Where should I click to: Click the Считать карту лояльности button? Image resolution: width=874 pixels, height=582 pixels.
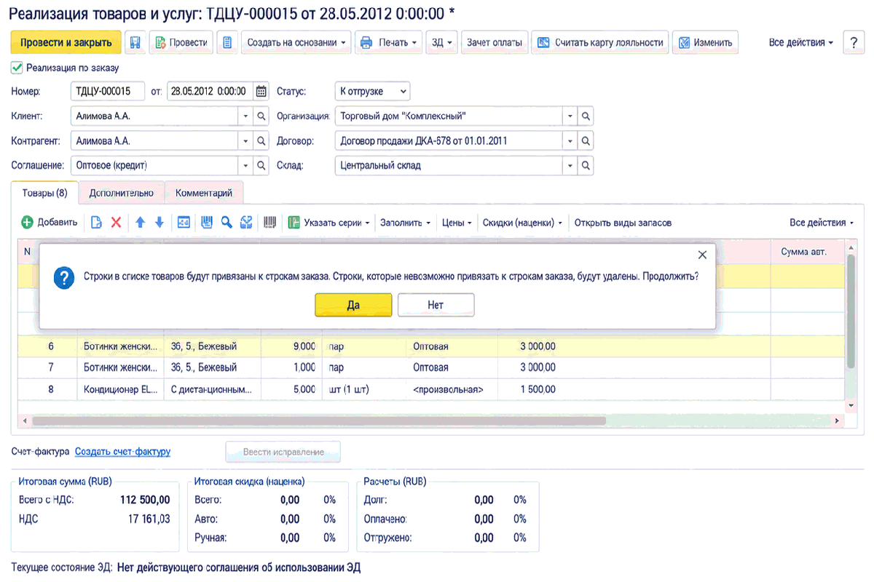[x=600, y=42]
